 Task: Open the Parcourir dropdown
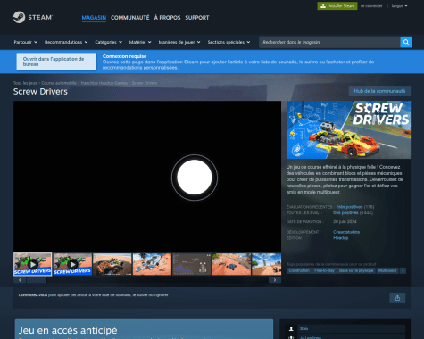point(26,42)
